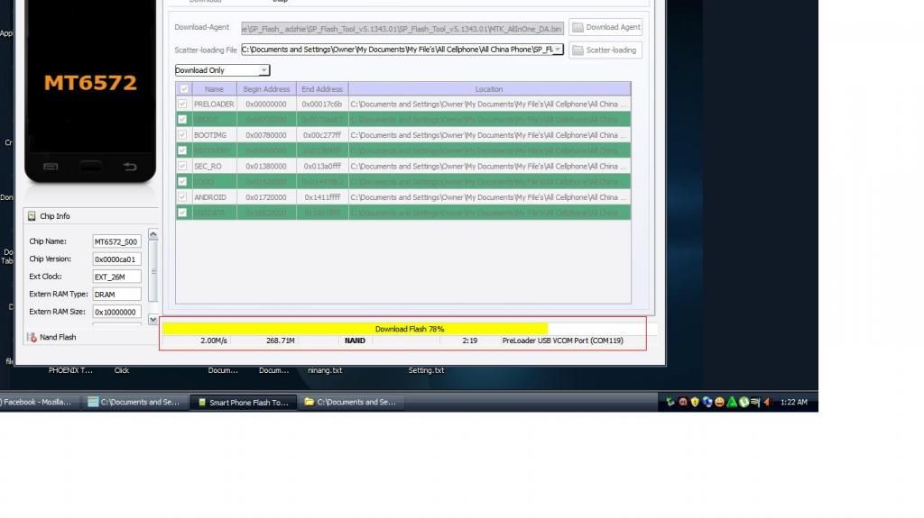Toggle the ANDROID partition checkbox
The height and width of the screenshot is (518, 924).
pos(183,197)
